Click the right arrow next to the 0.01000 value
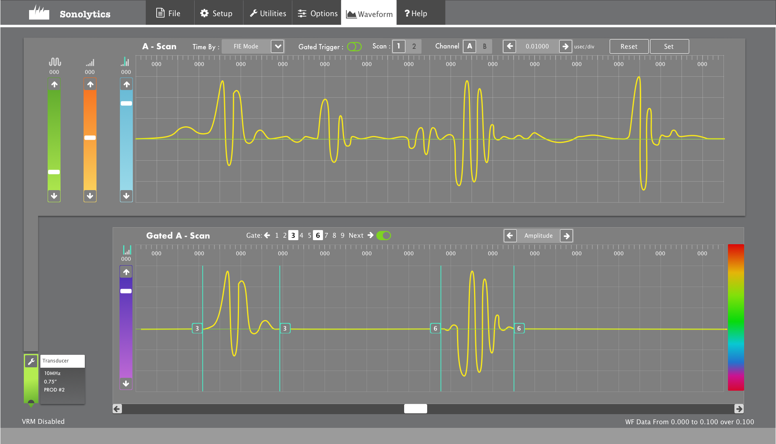Screen dimensions: 776x444 pos(565,46)
